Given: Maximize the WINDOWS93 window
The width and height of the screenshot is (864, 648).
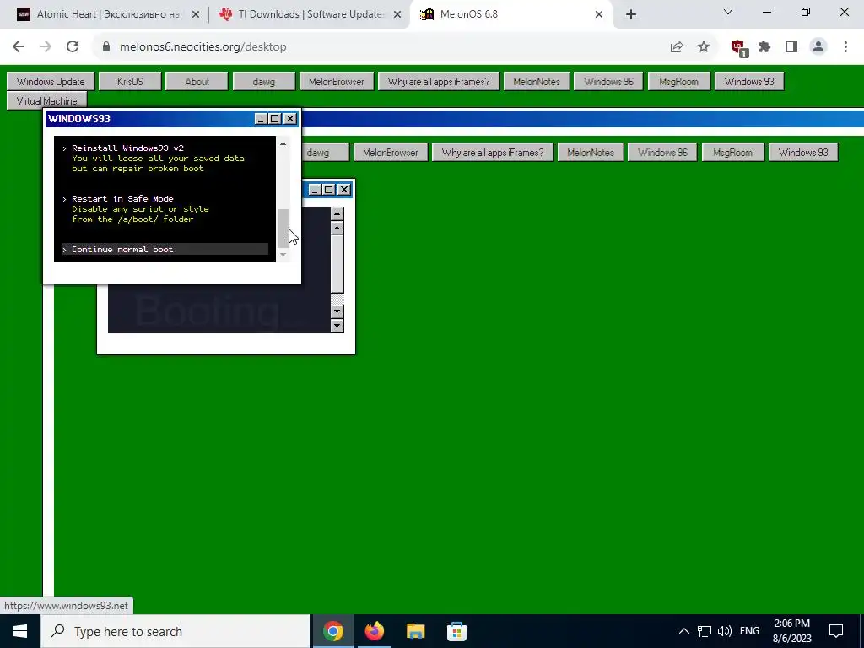Looking at the screenshot, I should [275, 118].
